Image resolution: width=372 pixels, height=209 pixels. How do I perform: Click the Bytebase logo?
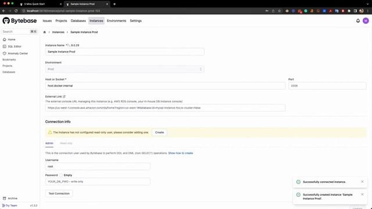[19, 21]
